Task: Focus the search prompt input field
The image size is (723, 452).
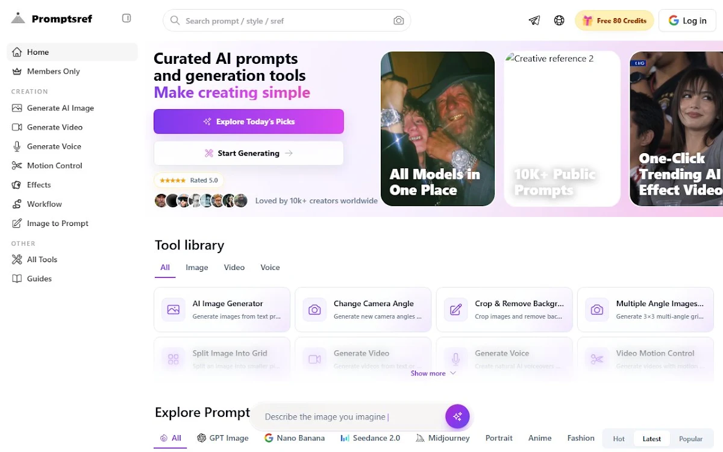Action: (x=287, y=20)
